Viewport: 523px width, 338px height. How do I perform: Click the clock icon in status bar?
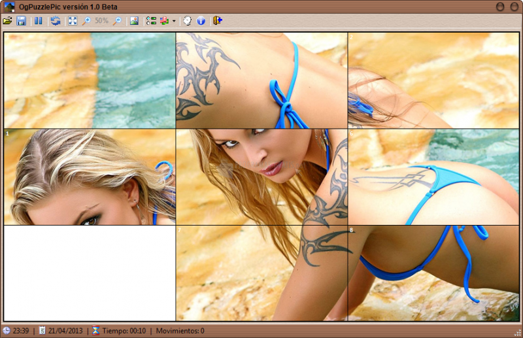(7, 331)
